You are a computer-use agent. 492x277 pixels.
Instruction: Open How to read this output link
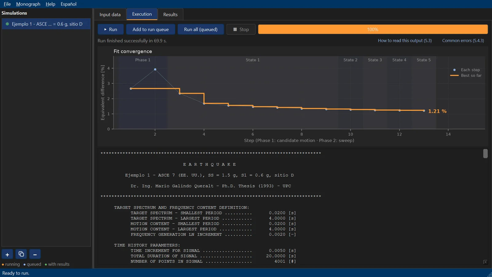pos(405,41)
